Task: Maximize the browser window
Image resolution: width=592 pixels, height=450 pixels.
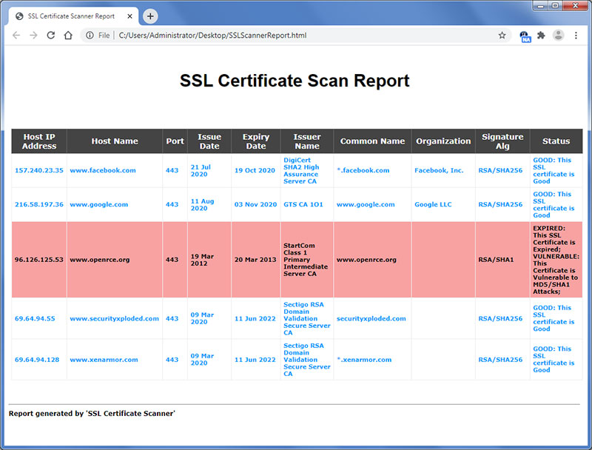Action: pos(555,6)
